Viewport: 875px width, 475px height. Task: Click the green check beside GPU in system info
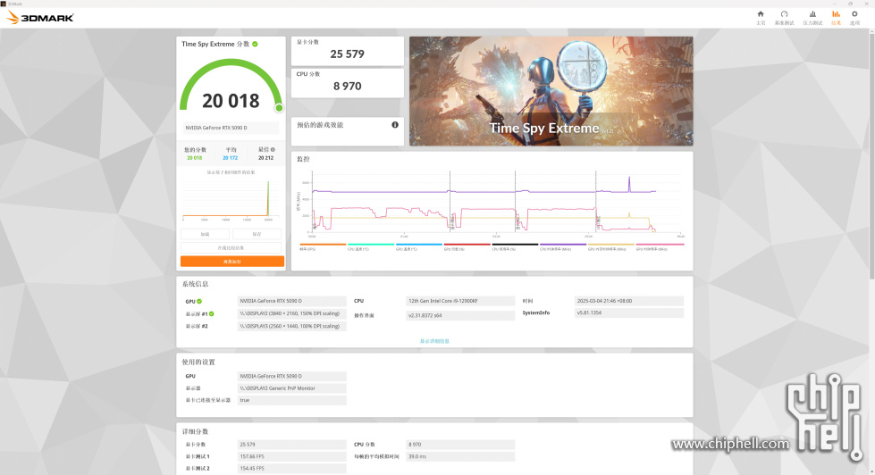pos(199,301)
